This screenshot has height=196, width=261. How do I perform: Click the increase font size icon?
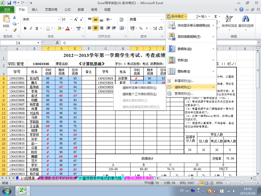pyautogui.click(x=76, y=19)
